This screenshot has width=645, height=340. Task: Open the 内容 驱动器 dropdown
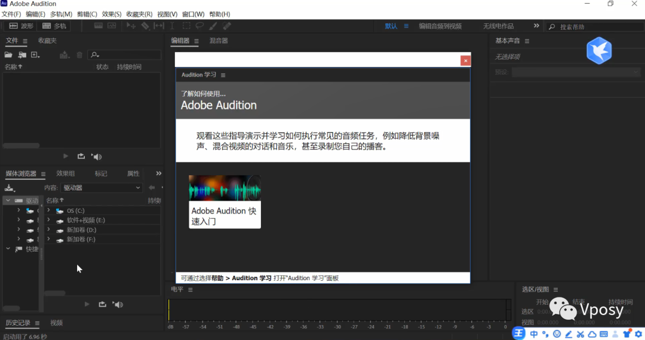pyautogui.click(x=101, y=188)
